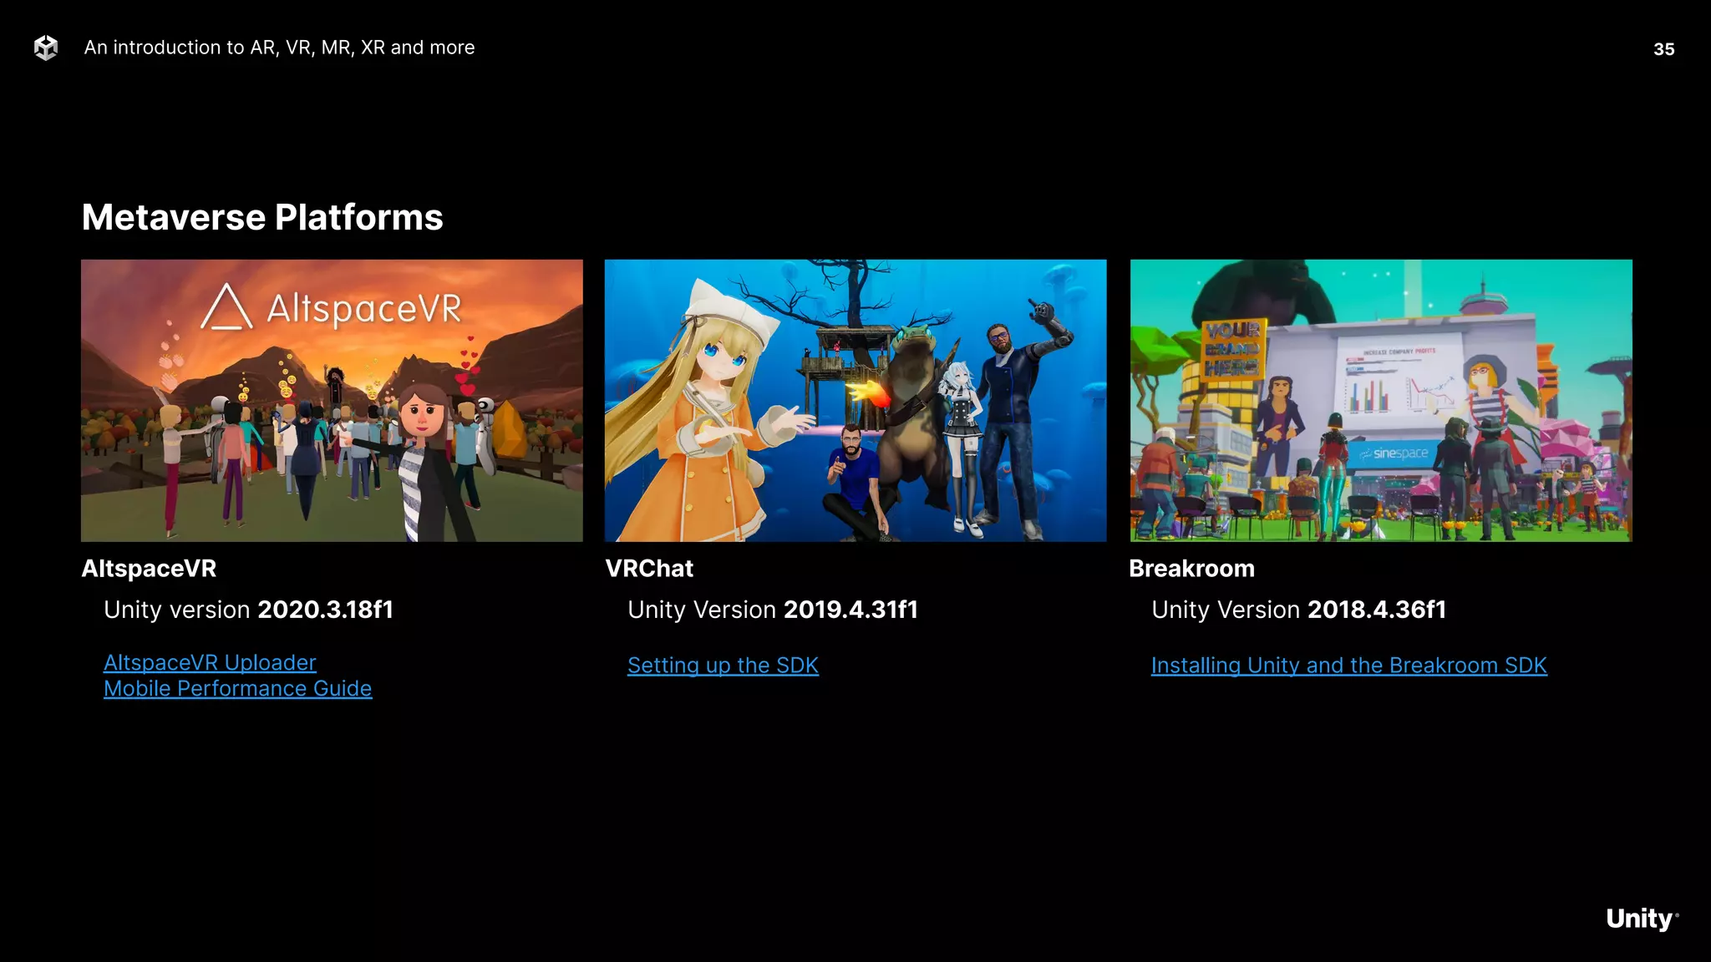Select the Breakroom screenshot thumbnail

click(x=1381, y=401)
